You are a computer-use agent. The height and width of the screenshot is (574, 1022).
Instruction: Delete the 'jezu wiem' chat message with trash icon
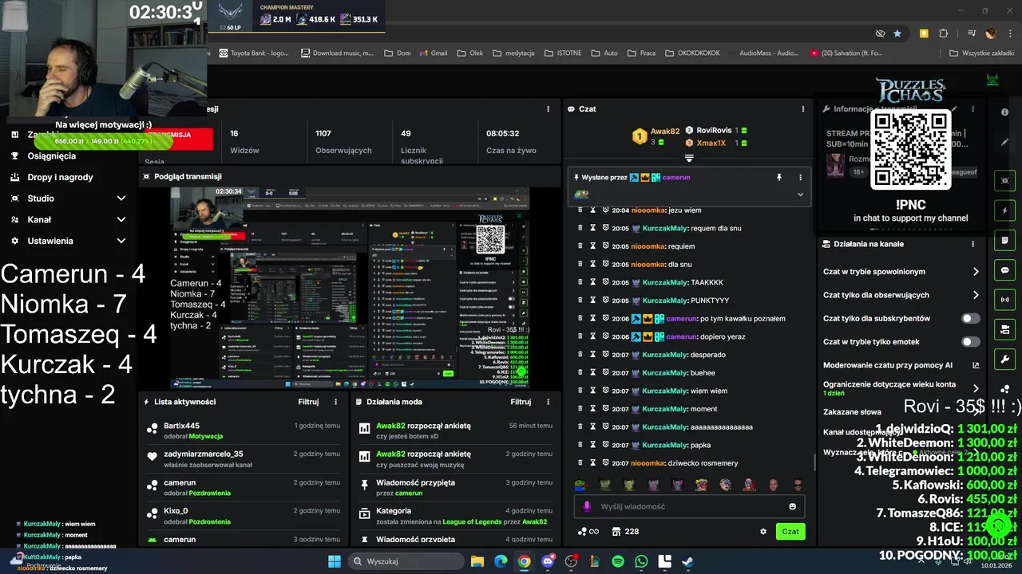point(580,210)
